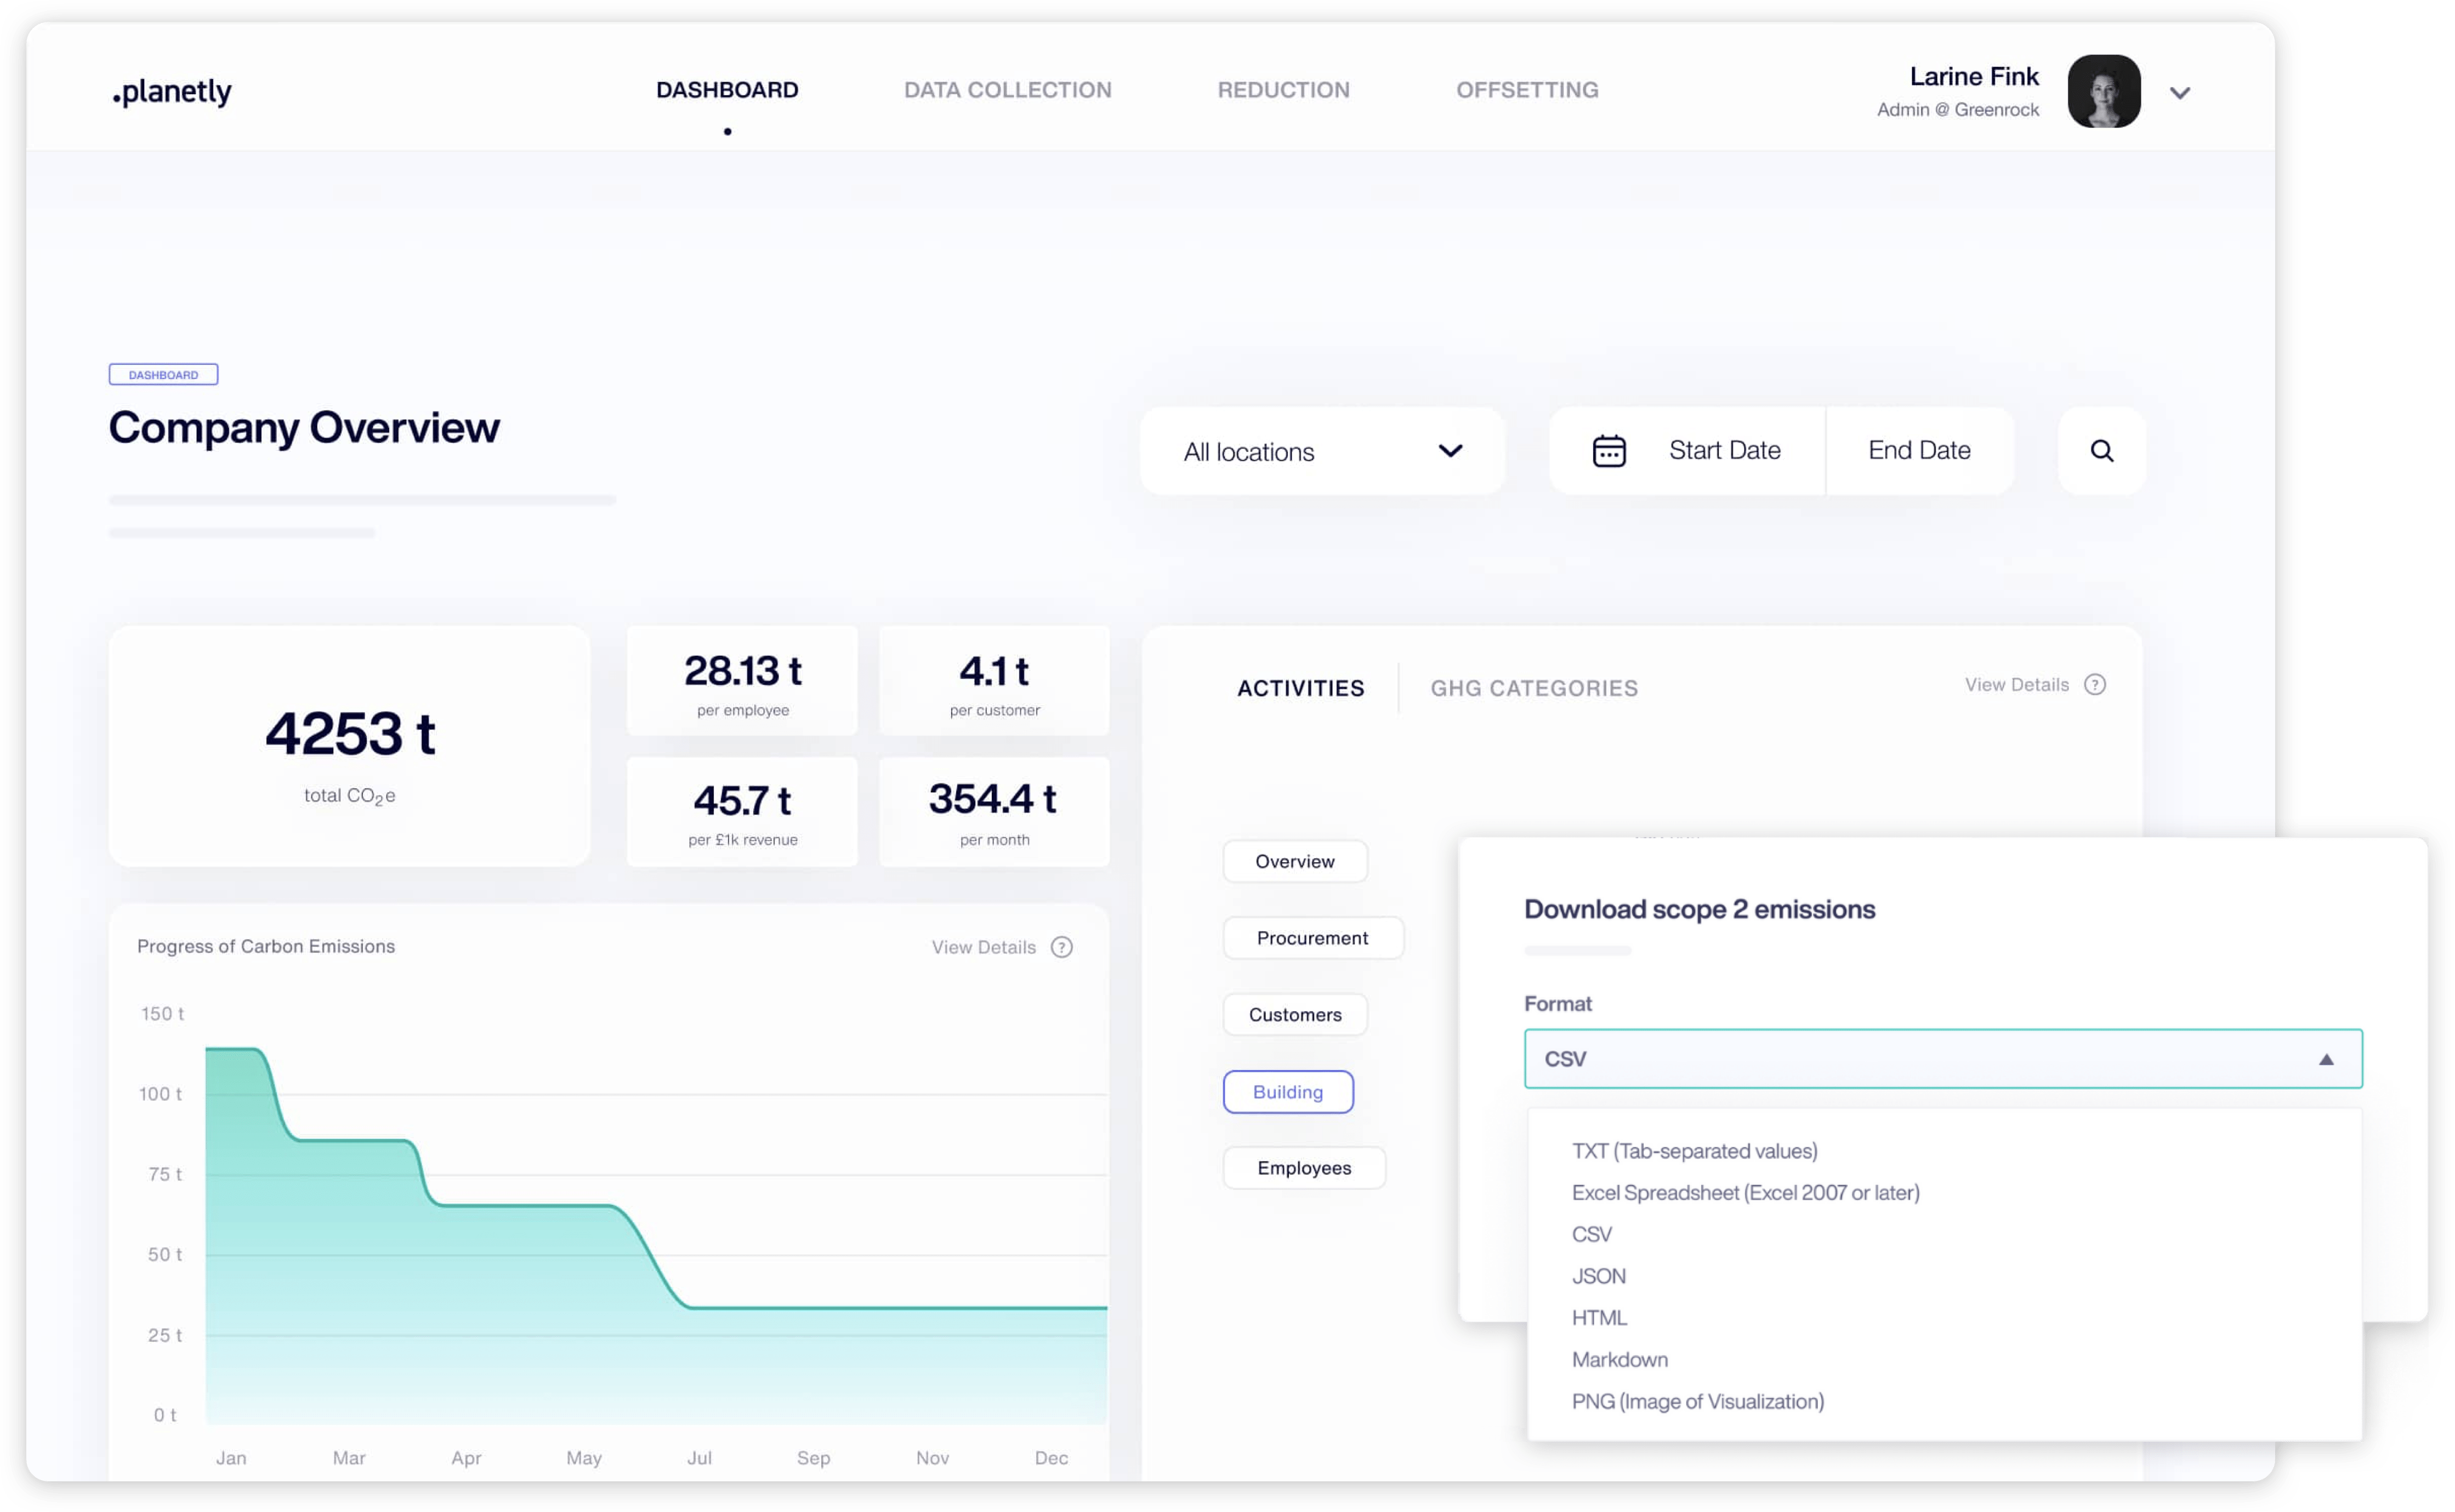Select the Procurement activity filter
This screenshot has width=2455, height=1512.
(1312, 938)
